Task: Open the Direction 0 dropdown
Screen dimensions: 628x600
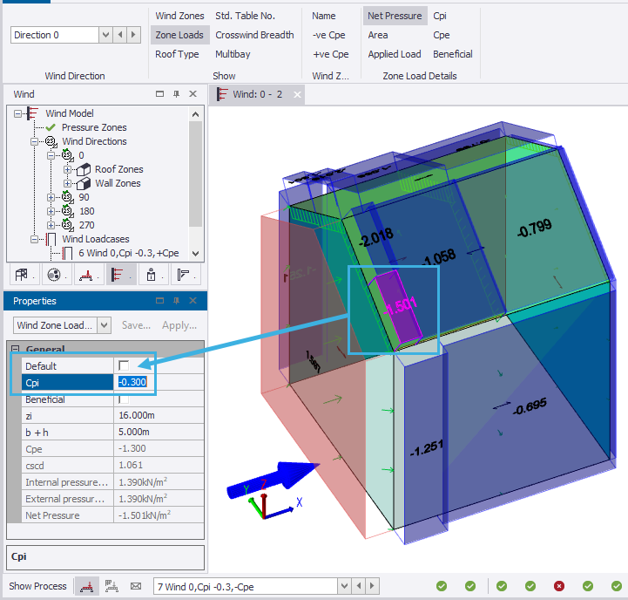Action: tap(105, 35)
